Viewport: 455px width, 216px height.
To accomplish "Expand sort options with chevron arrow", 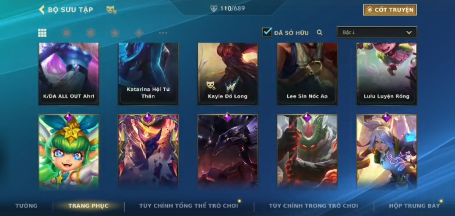I will (409, 32).
